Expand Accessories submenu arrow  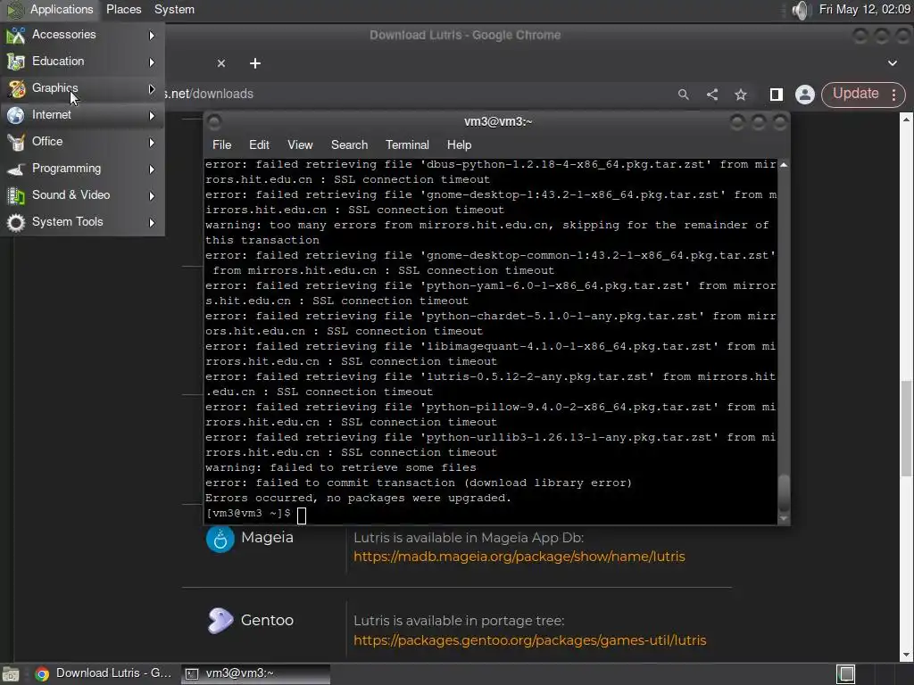click(152, 36)
